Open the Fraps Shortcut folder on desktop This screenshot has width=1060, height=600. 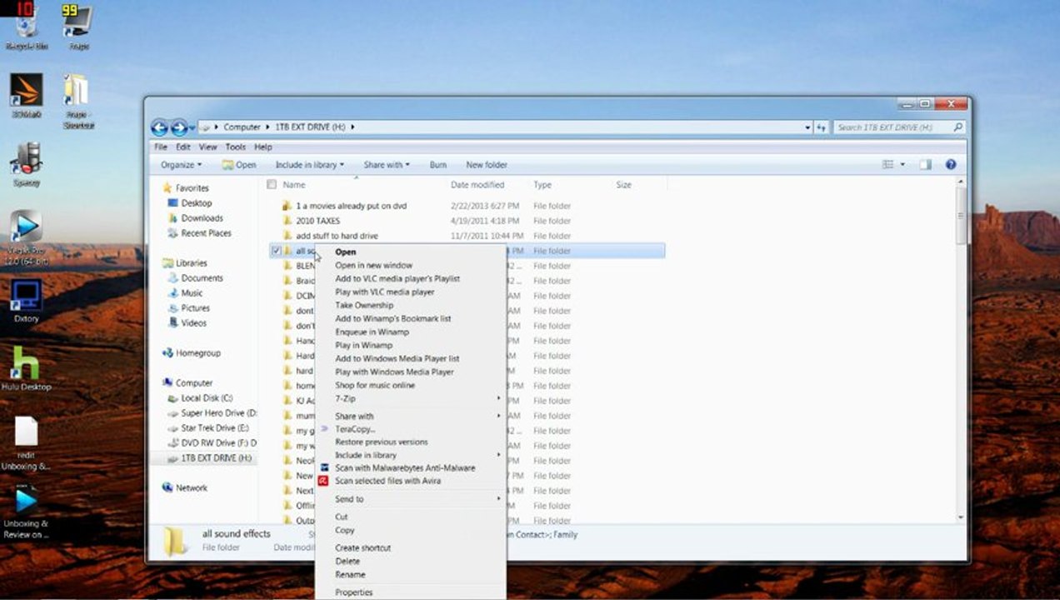tap(78, 101)
